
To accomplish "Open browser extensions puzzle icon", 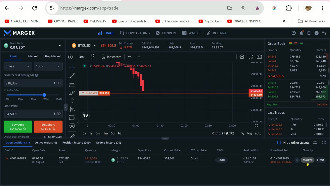I will click(x=289, y=8).
